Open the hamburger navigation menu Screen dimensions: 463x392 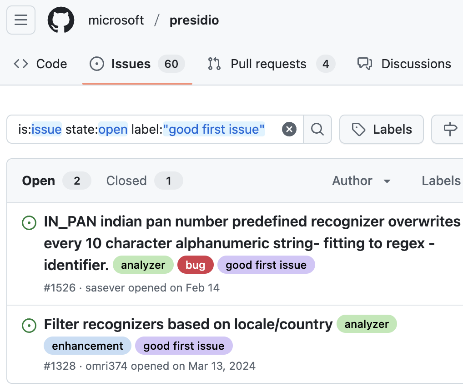(x=21, y=20)
